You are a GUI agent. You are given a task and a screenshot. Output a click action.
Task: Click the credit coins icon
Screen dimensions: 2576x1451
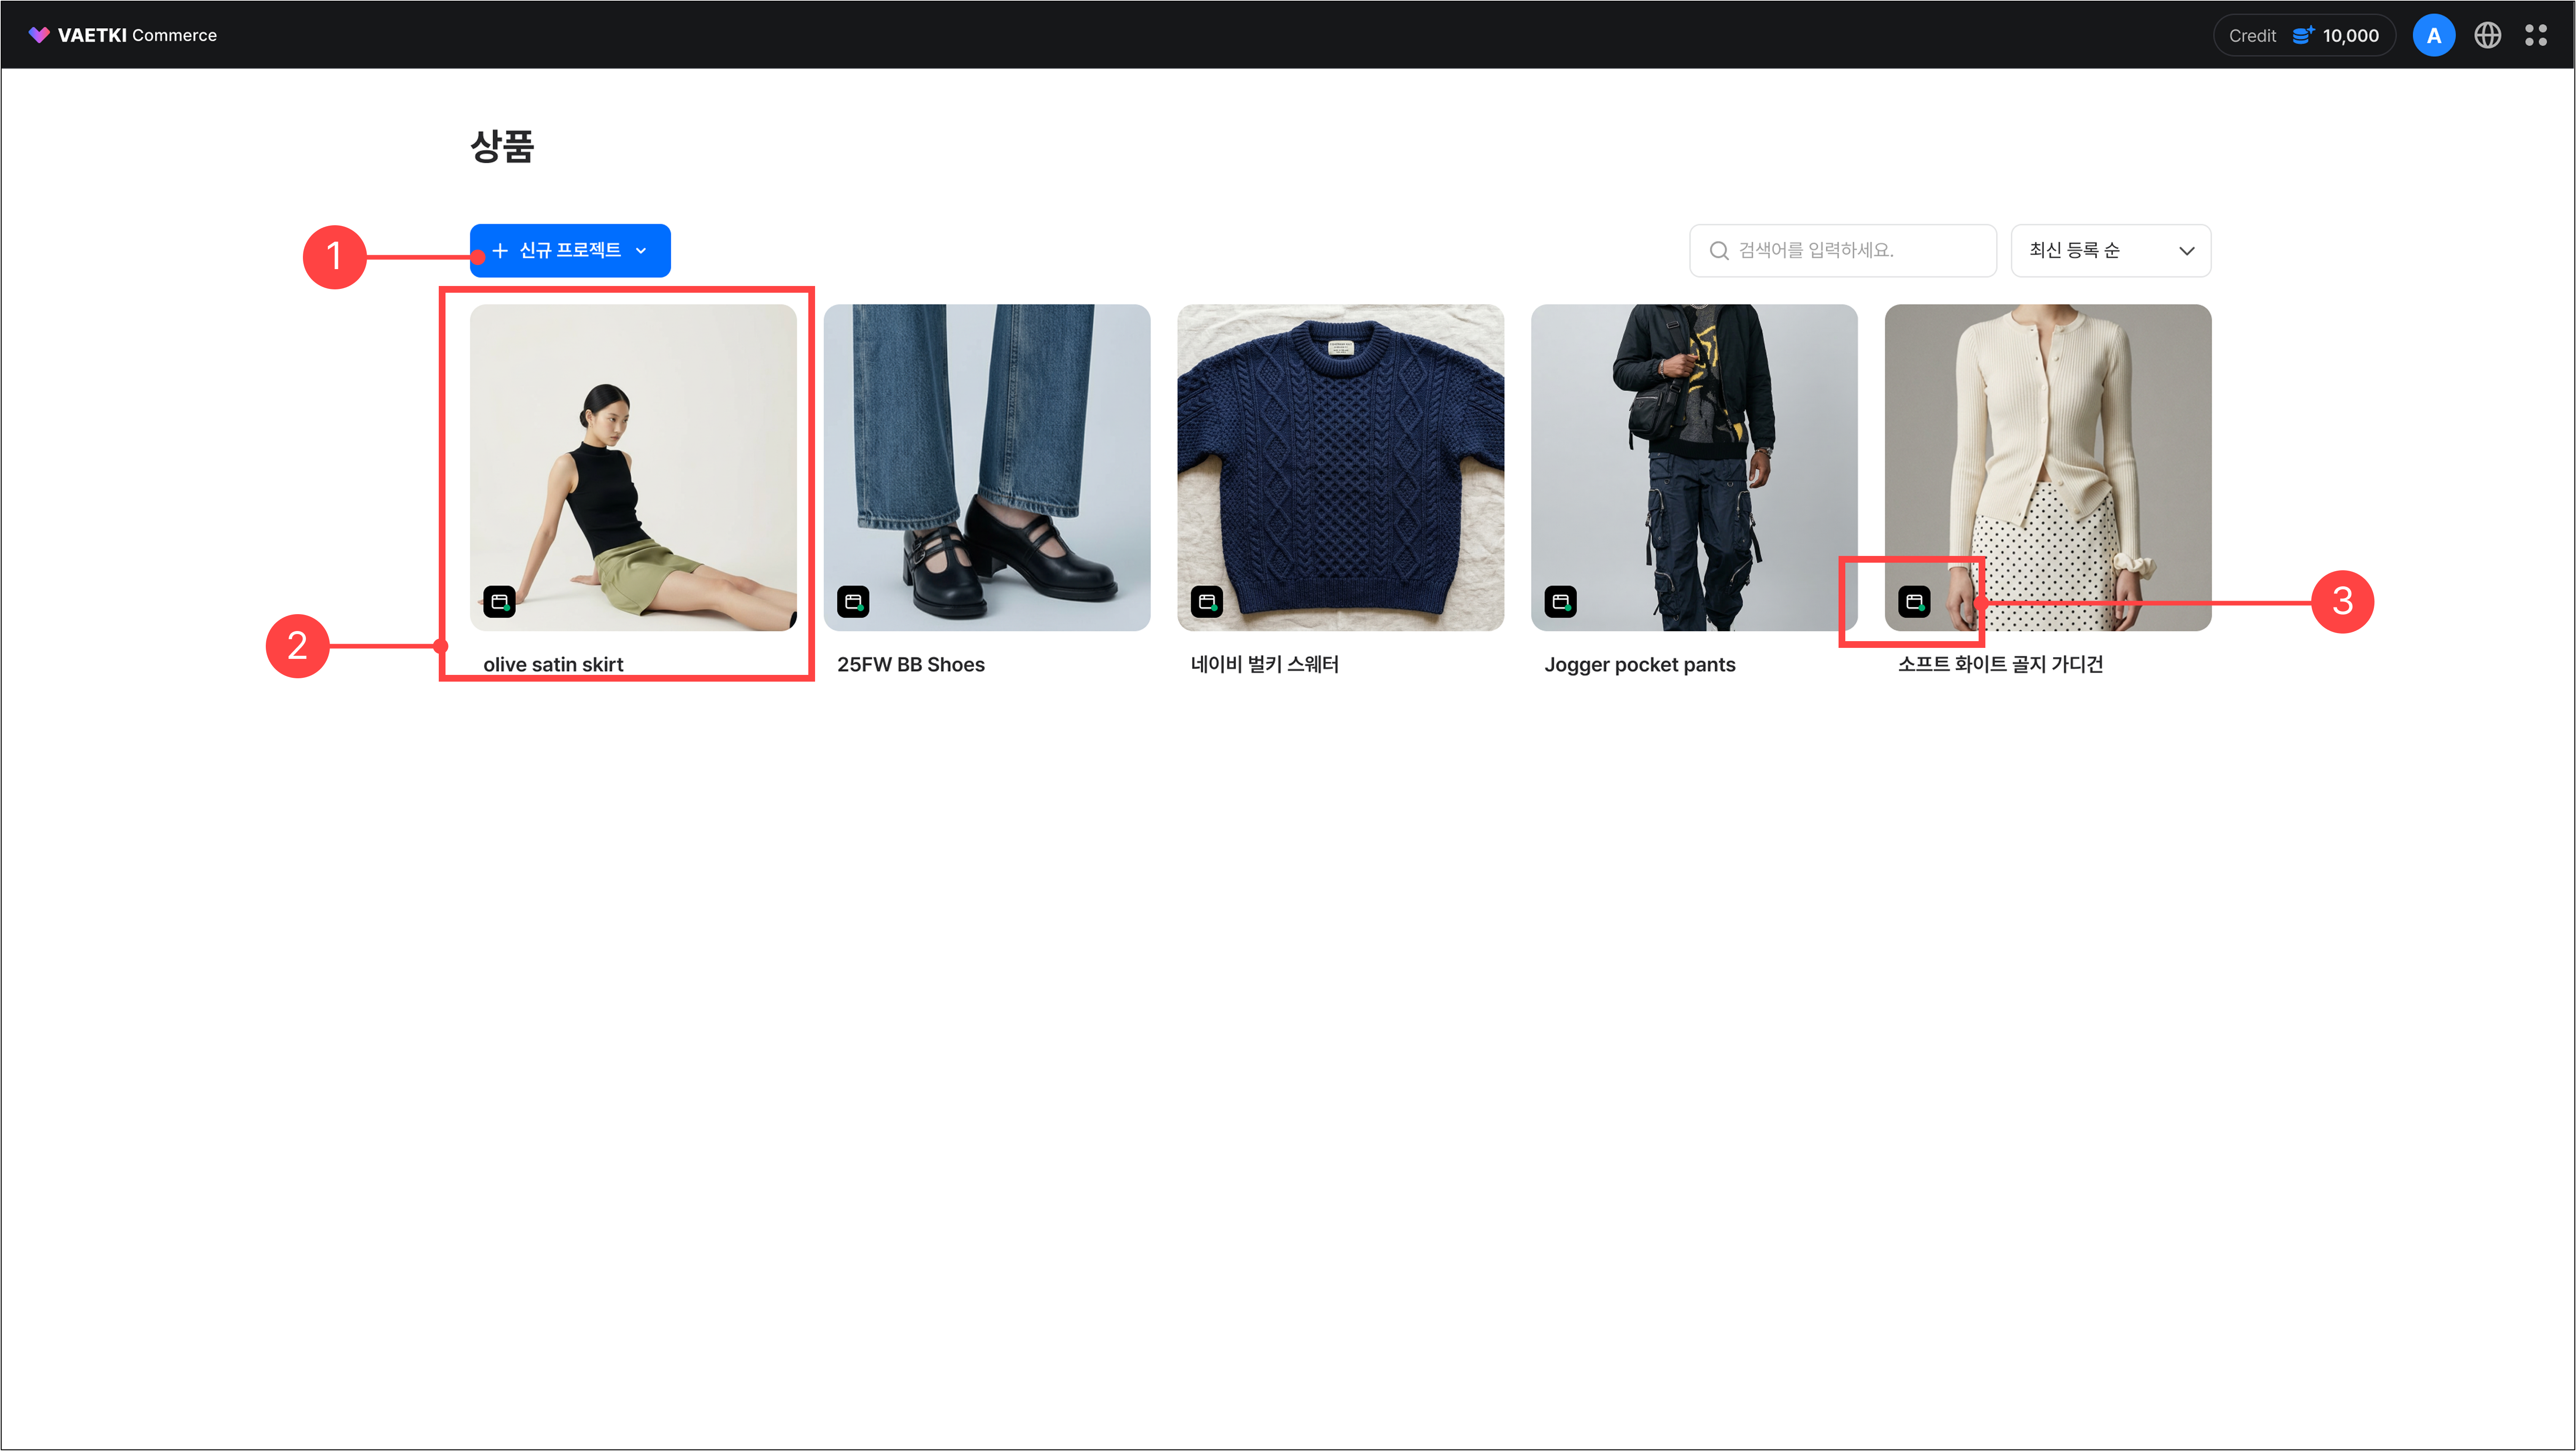pyautogui.click(x=2303, y=35)
